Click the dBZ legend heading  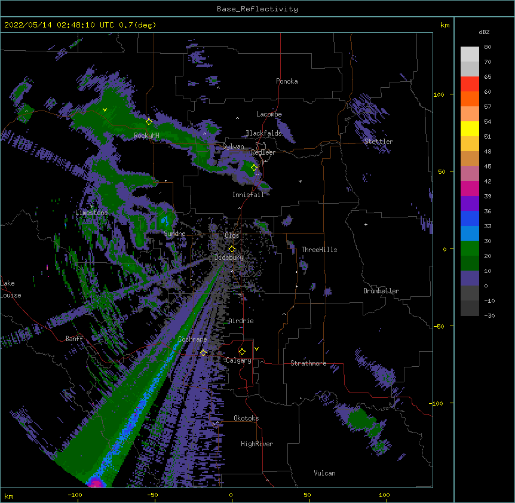[484, 32]
